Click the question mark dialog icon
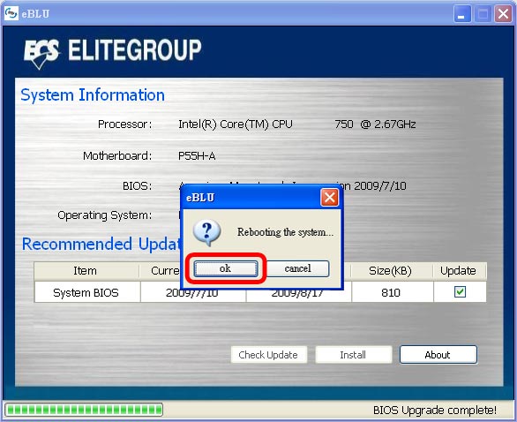The width and height of the screenshot is (517, 422). tap(206, 232)
